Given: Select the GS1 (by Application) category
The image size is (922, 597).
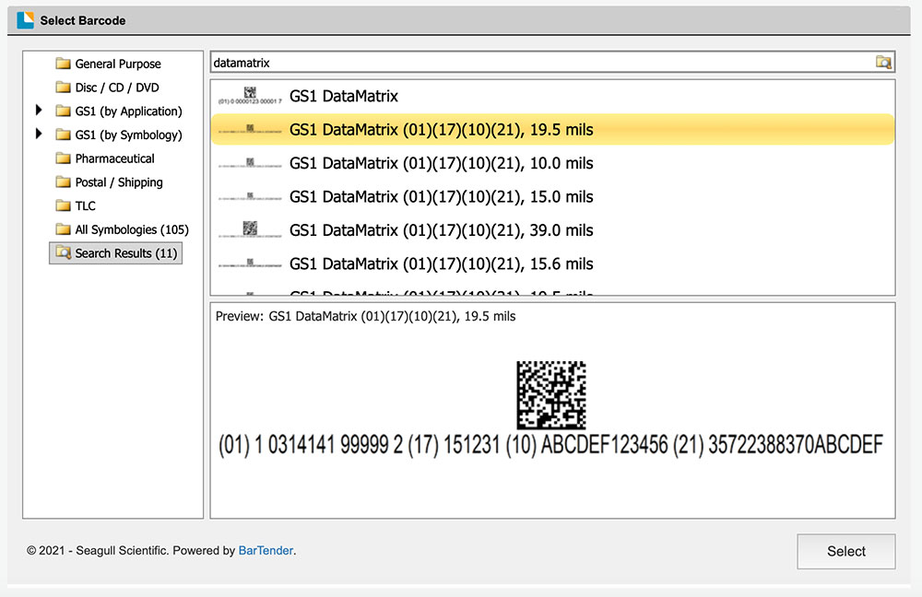Looking at the screenshot, I should [128, 111].
